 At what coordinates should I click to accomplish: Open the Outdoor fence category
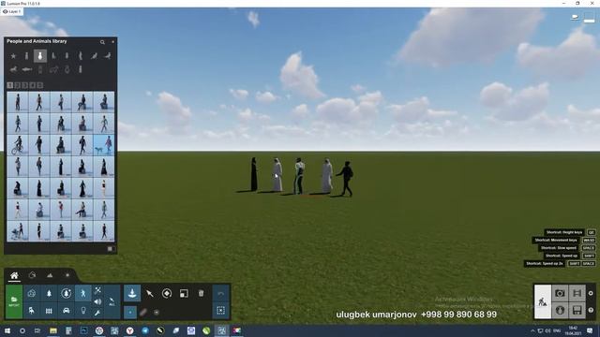point(49,311)
